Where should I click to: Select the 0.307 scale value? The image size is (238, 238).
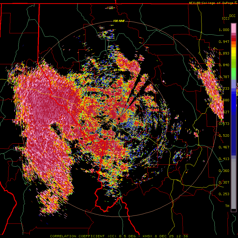(x=224, y=182)
